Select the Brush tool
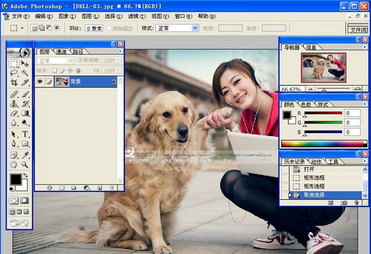This screenshot has height=254, width=371. pyautogui.click(x=25, y=94)
